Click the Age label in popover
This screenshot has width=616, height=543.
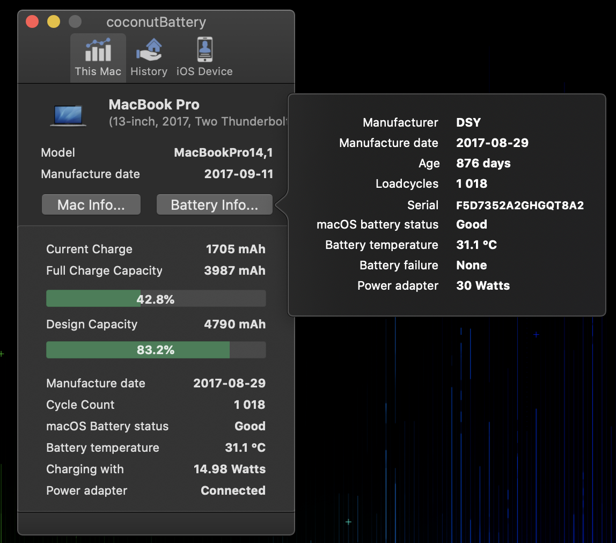point(429,164)
